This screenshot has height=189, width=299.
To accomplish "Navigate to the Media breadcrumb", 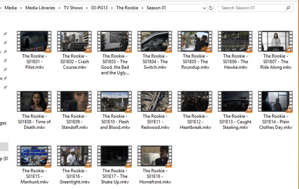I will pos(11,8).
